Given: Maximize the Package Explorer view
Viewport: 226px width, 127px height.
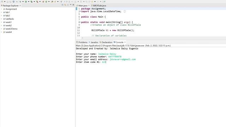Looking at the screenshot, I should (73, 5).
